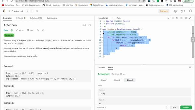The height and width of the screenshot is (110, 195).
Task: Share the problem via share icon
Action: 43,30
